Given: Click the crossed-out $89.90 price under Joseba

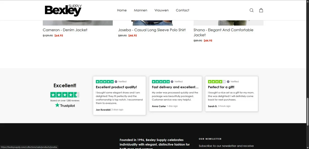Looking at the screenshot, I should click(122, 36).
